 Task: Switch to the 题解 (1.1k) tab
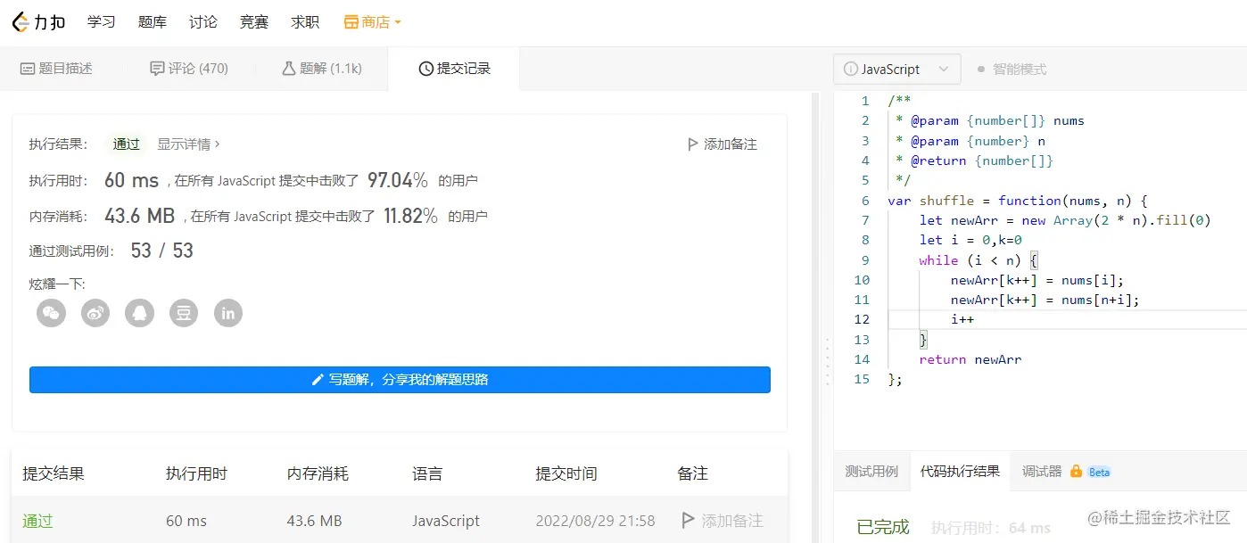[x=322, y=69]
